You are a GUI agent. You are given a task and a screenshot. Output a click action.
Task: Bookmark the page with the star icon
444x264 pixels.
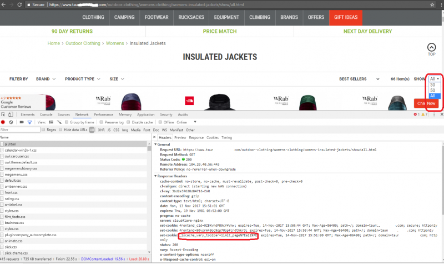432,4
